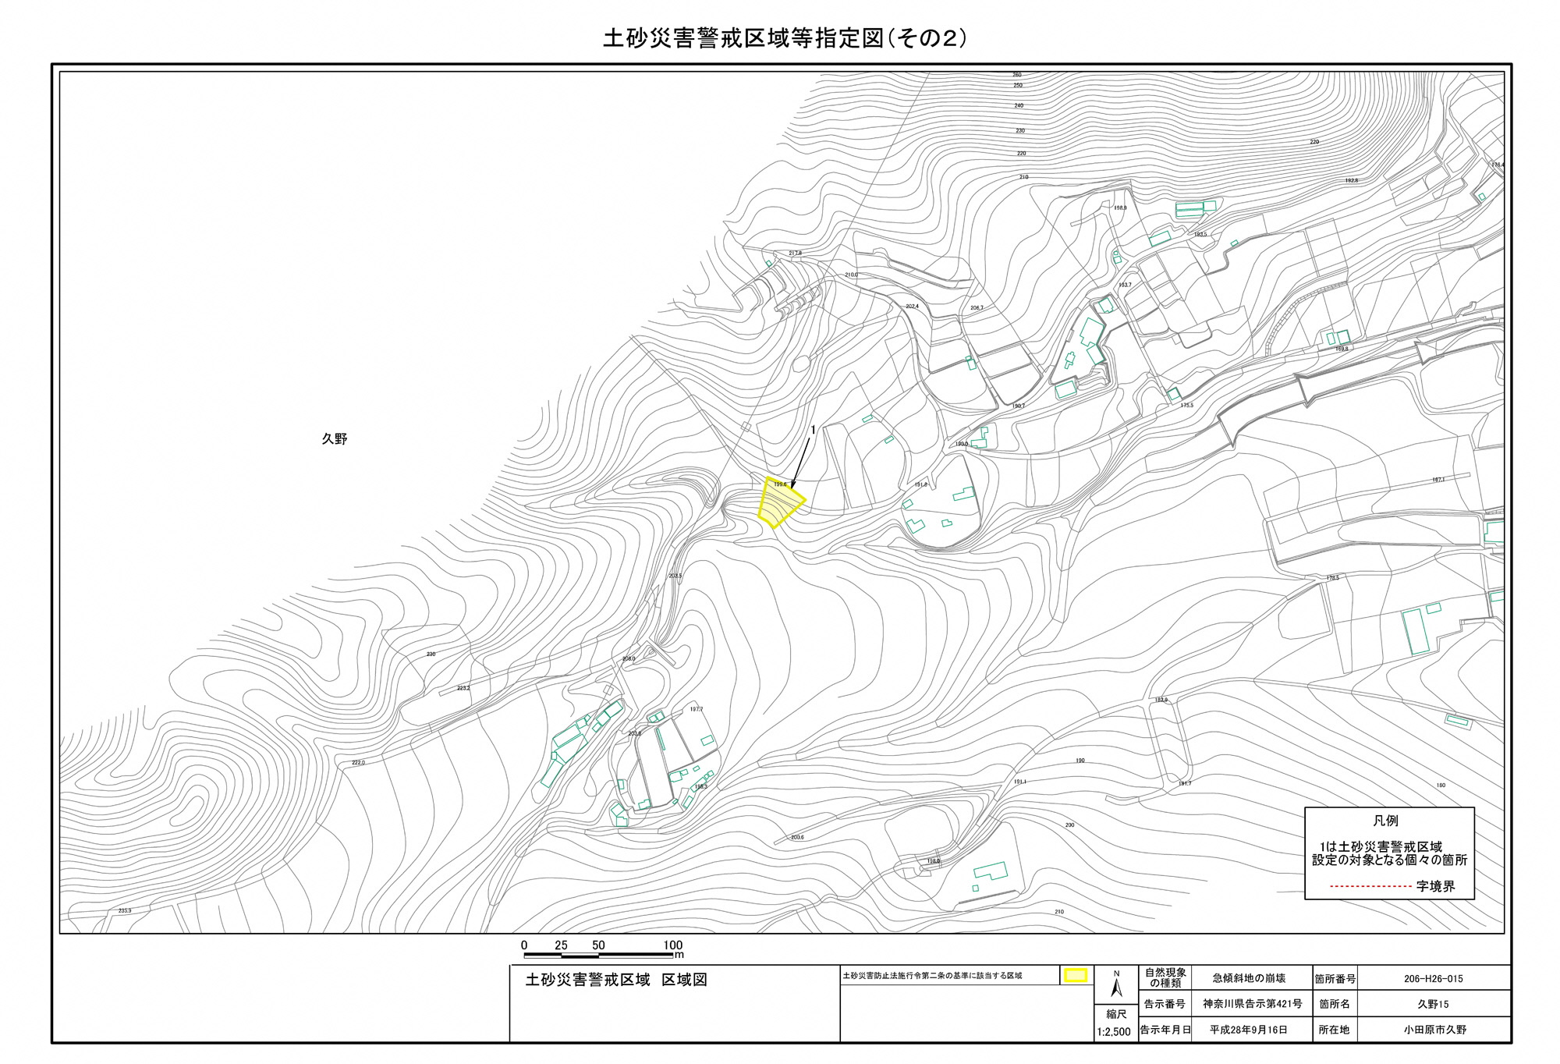
Task: Click the 1:2,500 scale value
Action: point(1113,1032)
